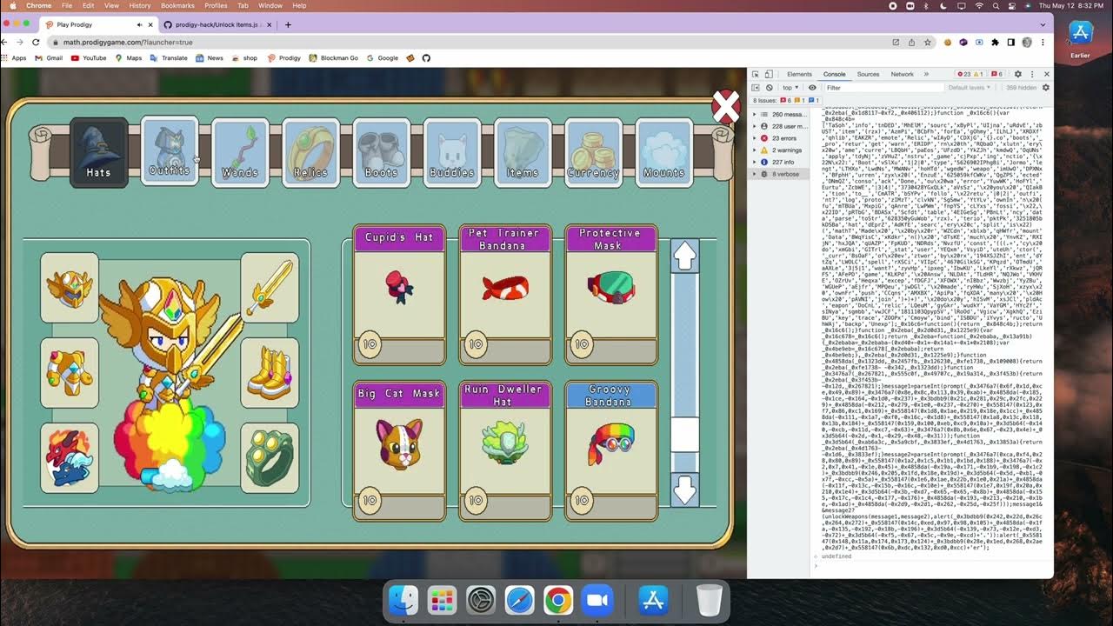Click the live expression eye icon
The width and height of the screenshot is (1113, 626).
pyautogui.click(x=812, y=88)
